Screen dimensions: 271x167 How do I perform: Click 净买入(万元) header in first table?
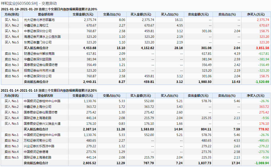point(256,15)
